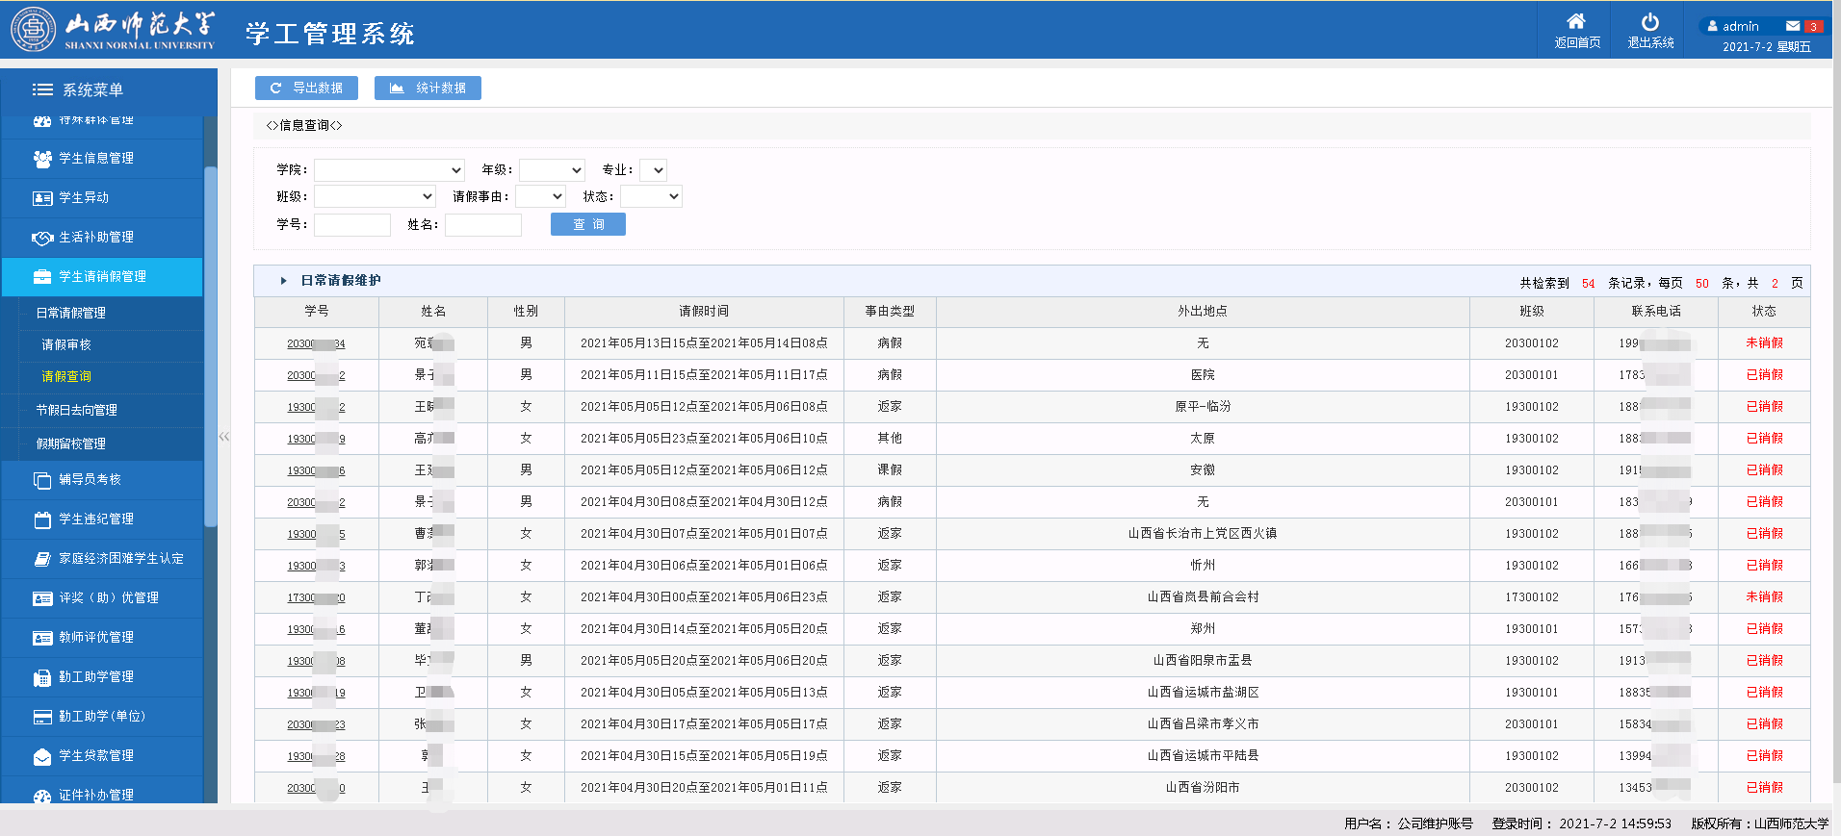
Task: Select 日常请假管理 submenu
Action: pos(70,314)
